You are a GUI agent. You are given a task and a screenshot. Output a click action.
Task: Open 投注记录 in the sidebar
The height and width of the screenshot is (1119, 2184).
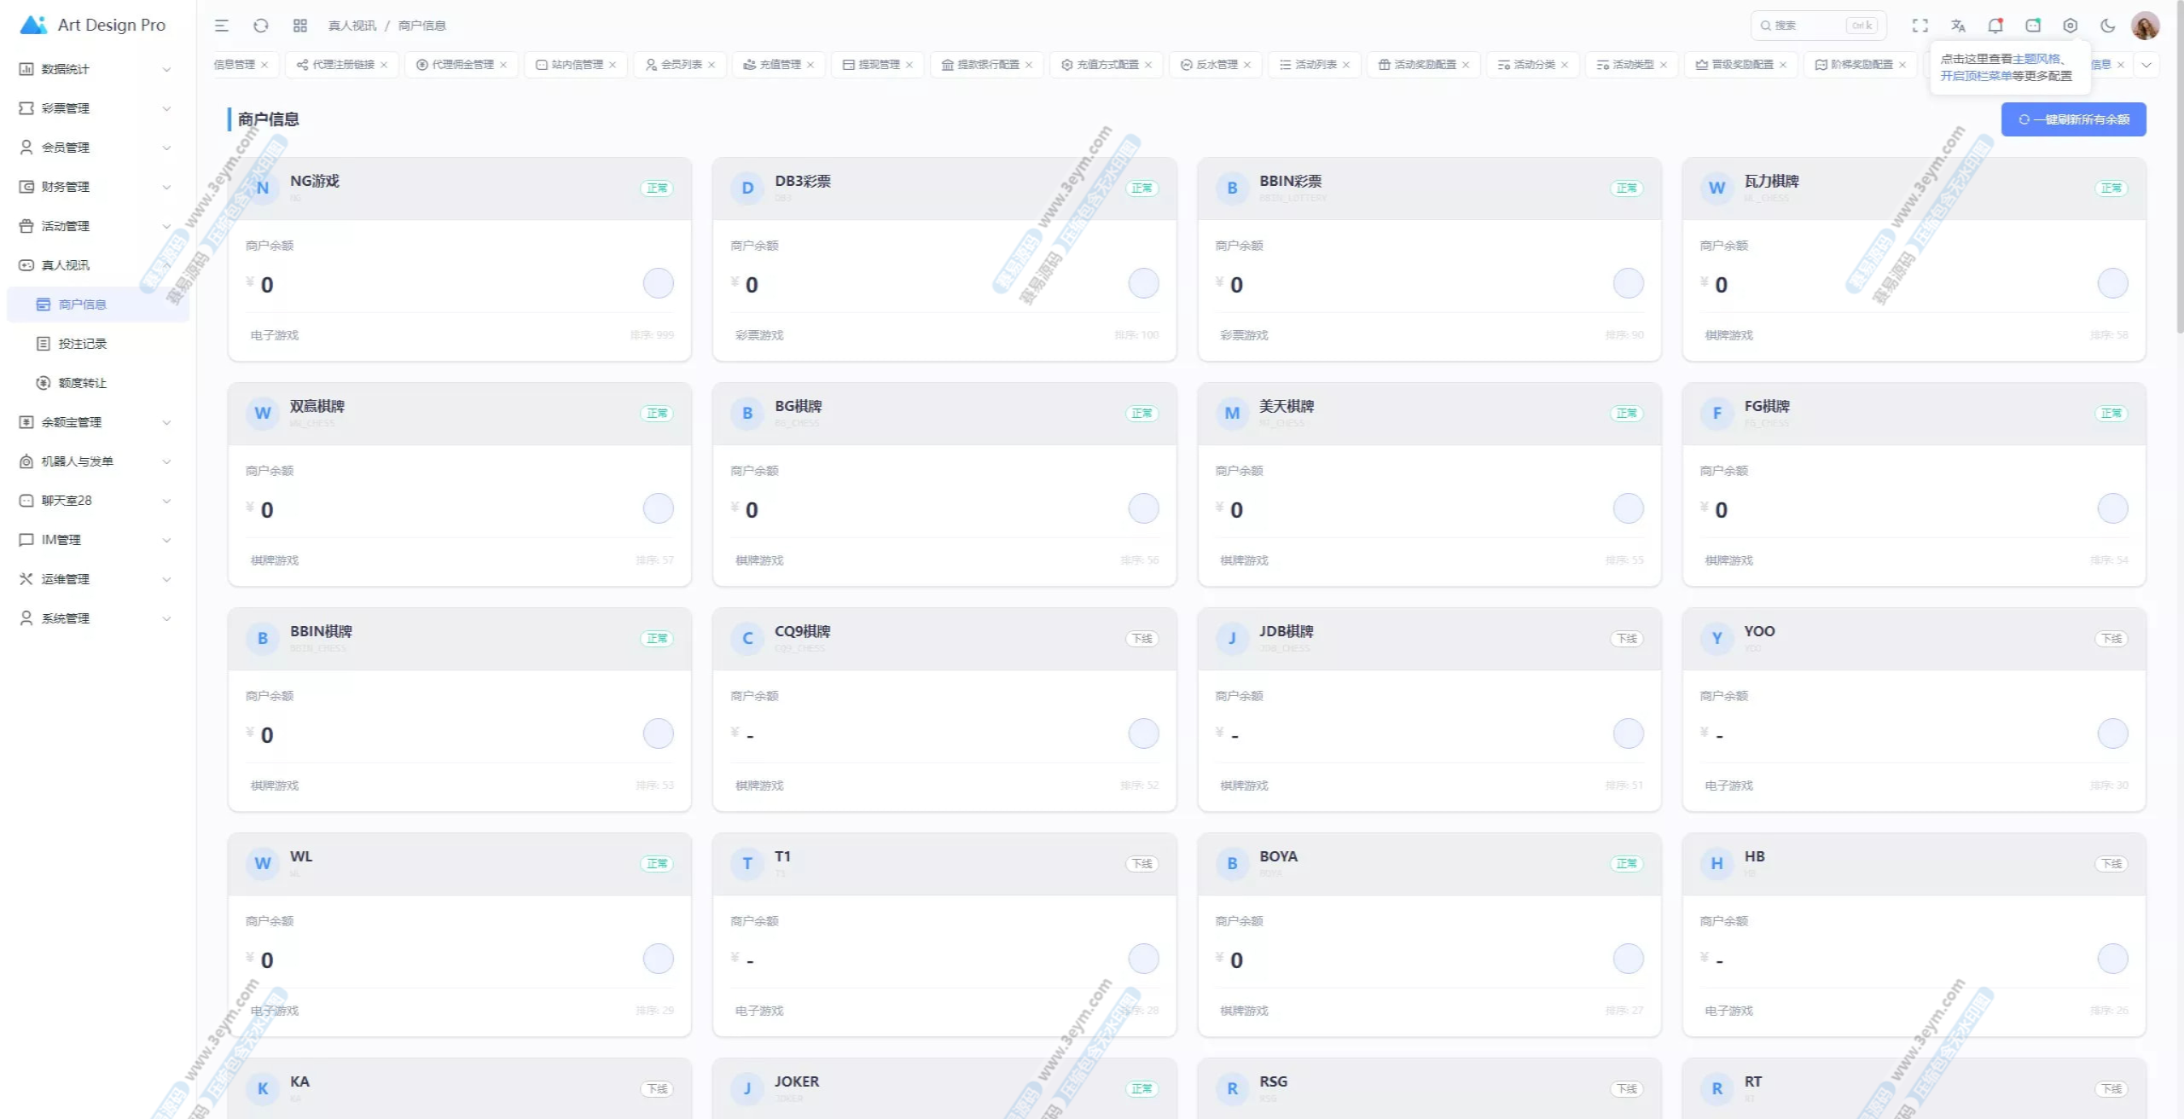(82, 344)
